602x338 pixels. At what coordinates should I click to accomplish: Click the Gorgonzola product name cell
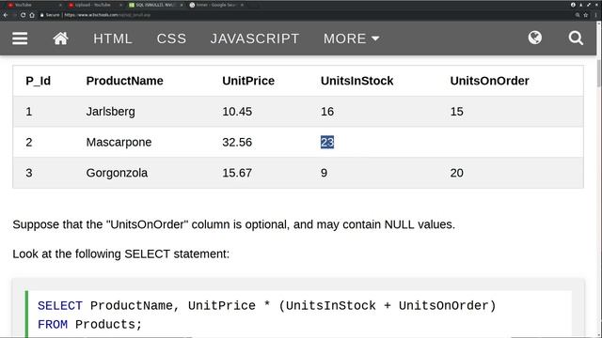(117, 173)
